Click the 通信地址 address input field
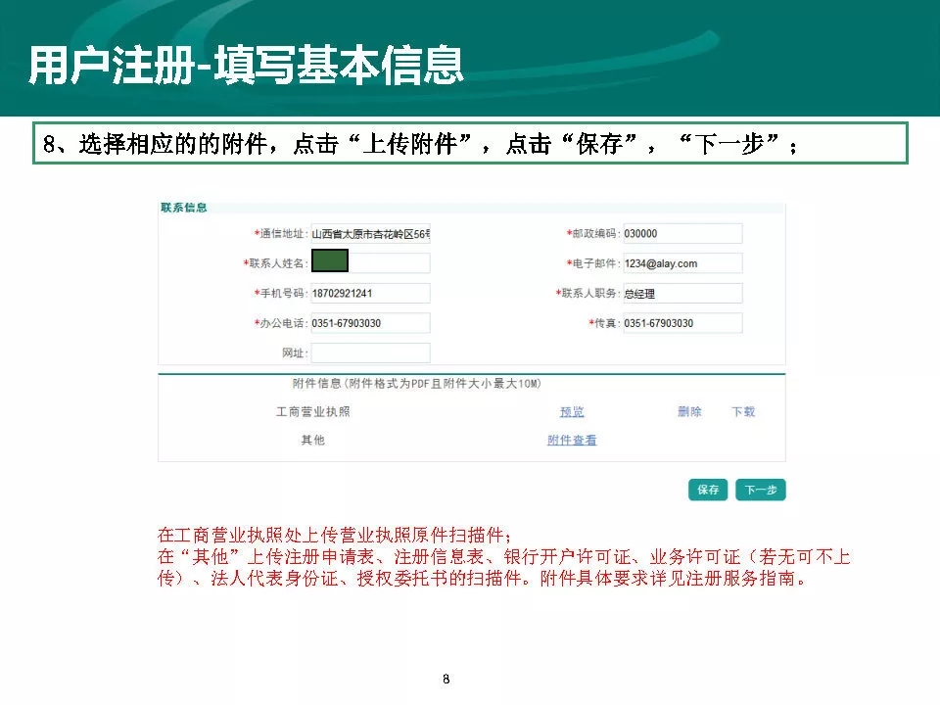The width and height of the screenshot is (940, 705). [x=370, y=235]
